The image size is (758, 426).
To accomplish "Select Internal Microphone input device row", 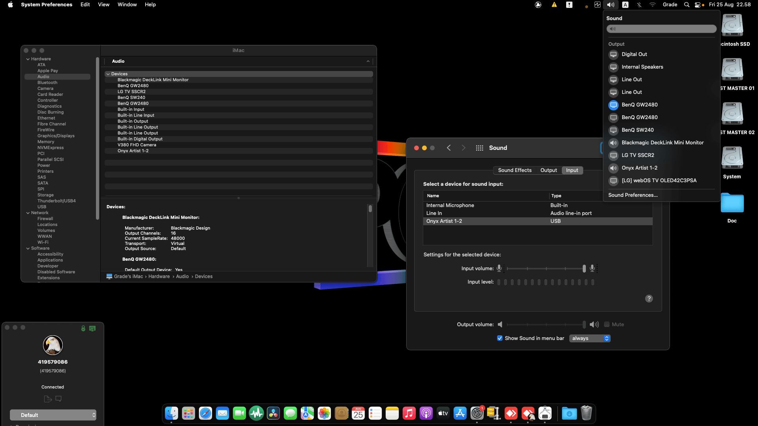I will (x=538, y=206).
